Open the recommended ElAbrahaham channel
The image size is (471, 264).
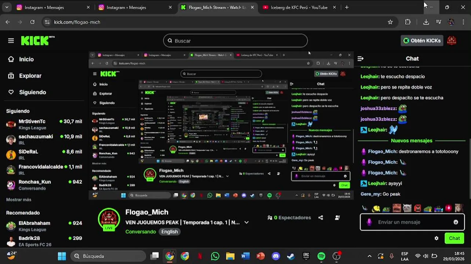(x=44, y=226)
